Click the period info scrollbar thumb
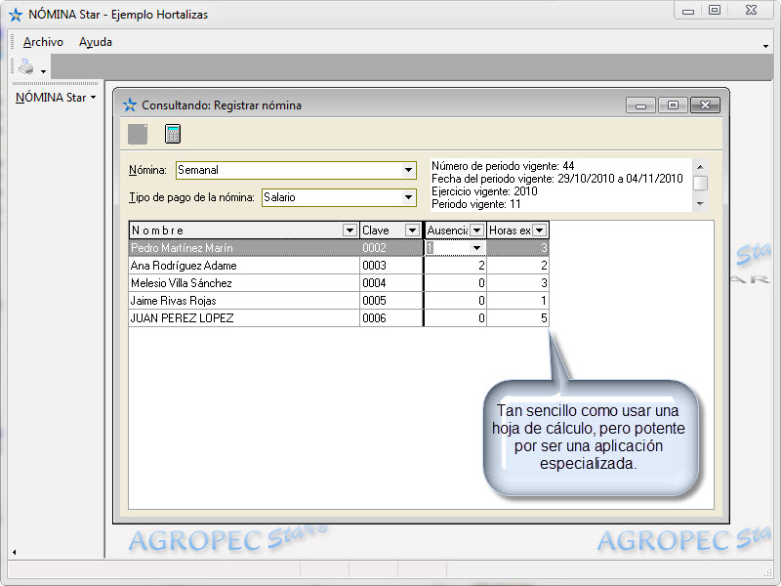The height and width of the screenshot is (586, 781). (700, 183)
